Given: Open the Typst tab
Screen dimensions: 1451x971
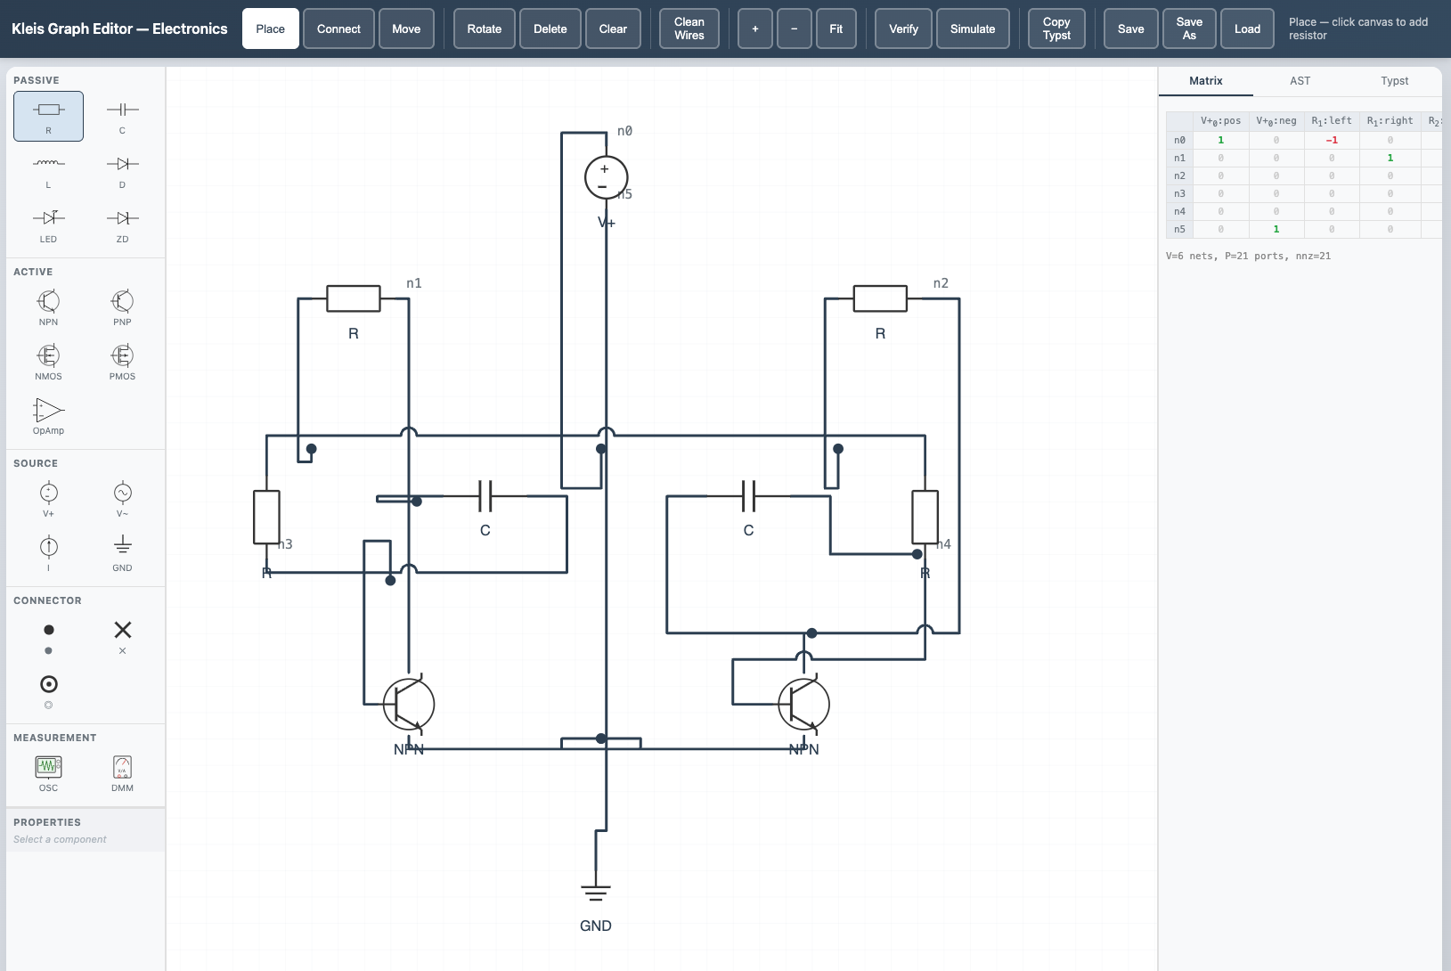Looking at the screenshot, I should point(1395,81).
